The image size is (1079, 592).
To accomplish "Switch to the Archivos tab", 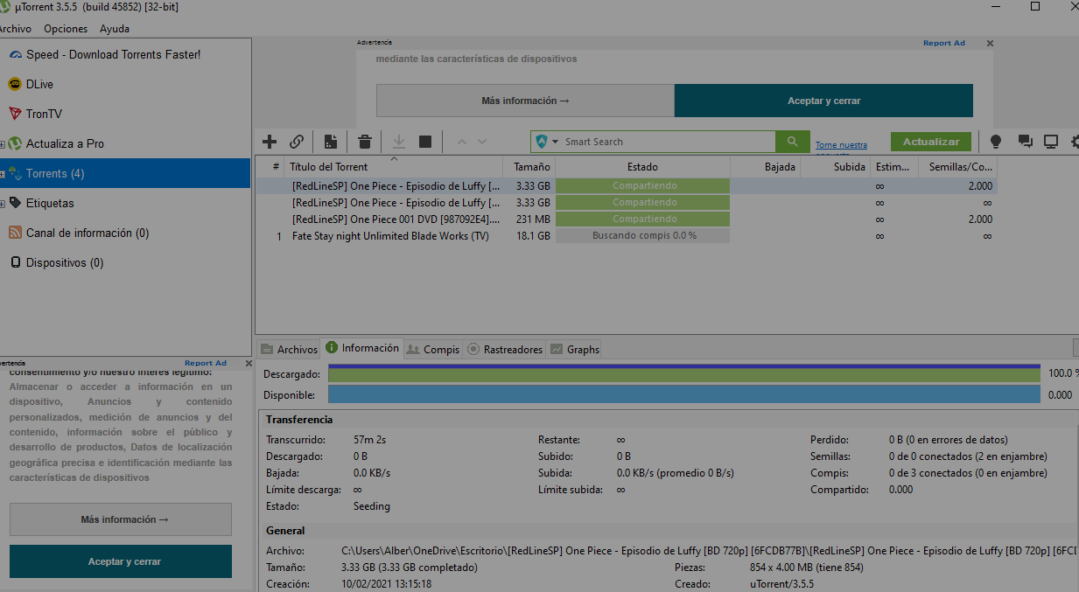I will (x=288, y=349).
